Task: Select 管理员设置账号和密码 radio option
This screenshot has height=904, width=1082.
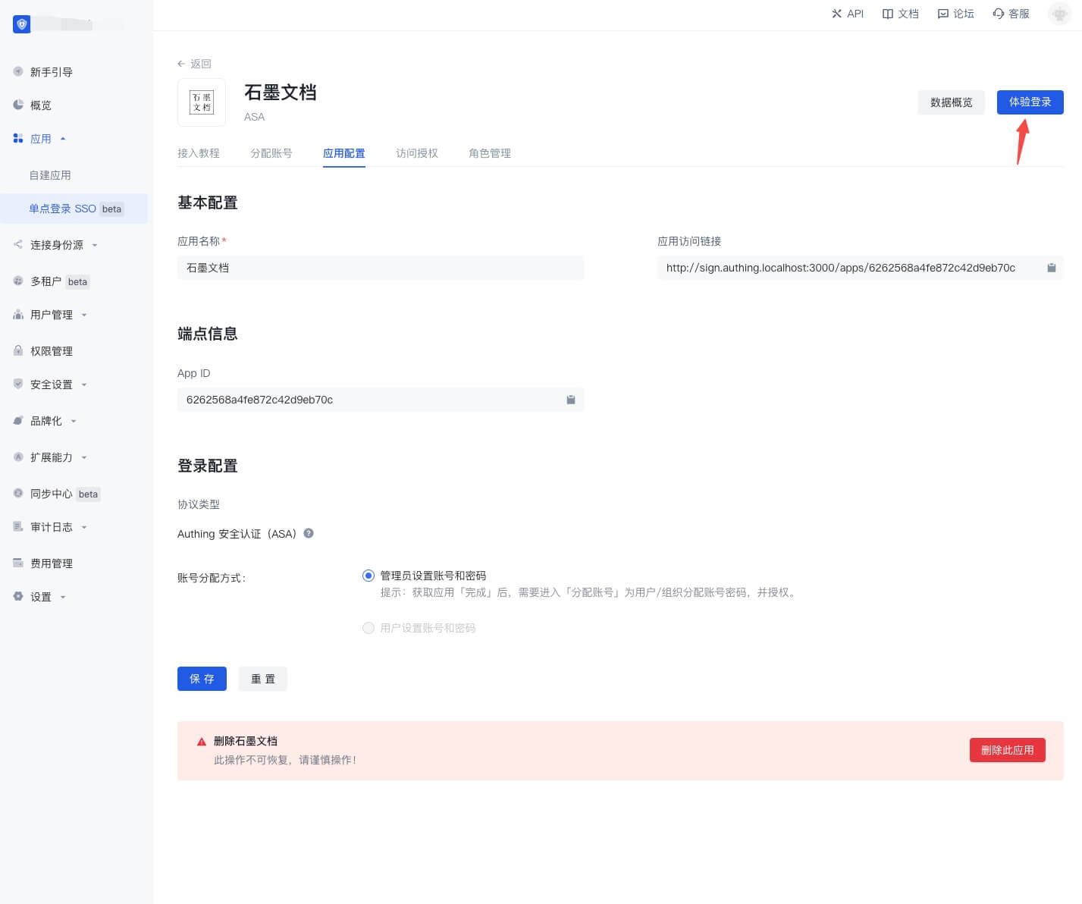Action: point(369,576)
